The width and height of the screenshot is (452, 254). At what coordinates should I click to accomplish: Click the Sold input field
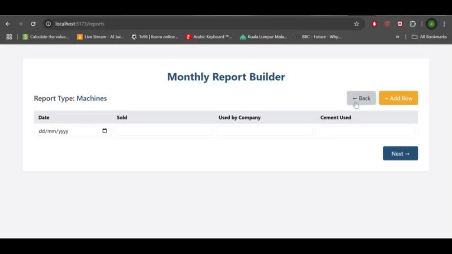[163, 131]
